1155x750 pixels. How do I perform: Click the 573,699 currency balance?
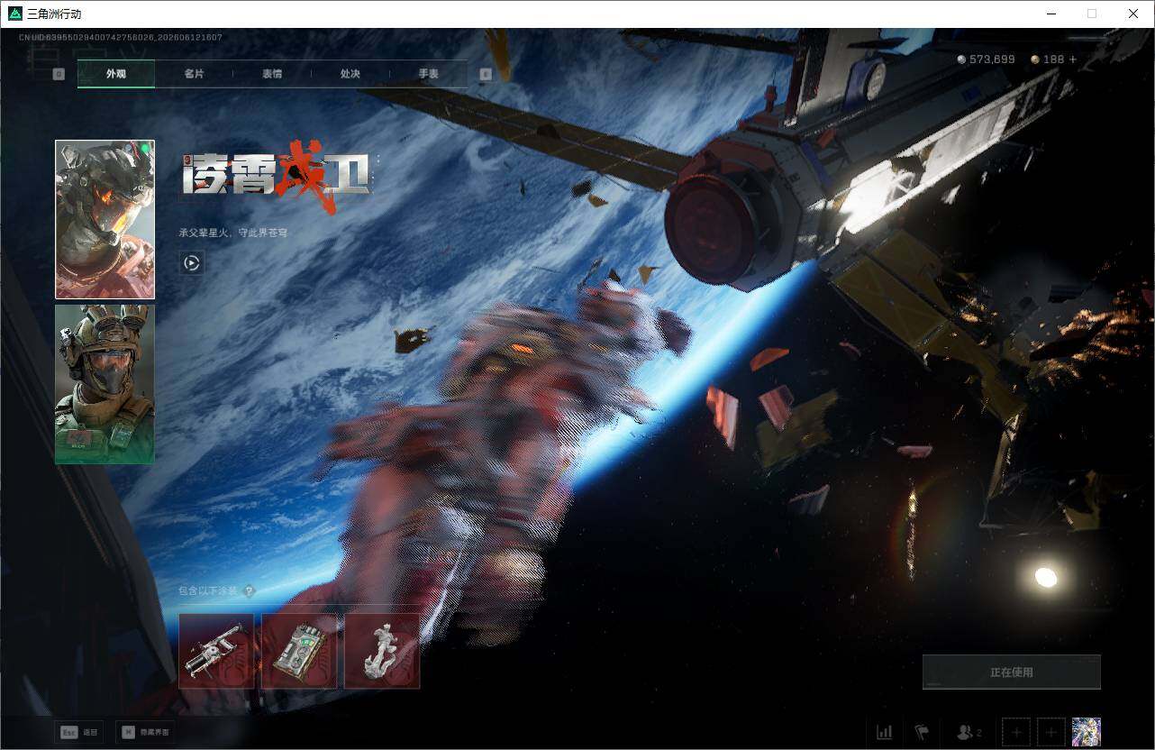[x=986, y=59]
